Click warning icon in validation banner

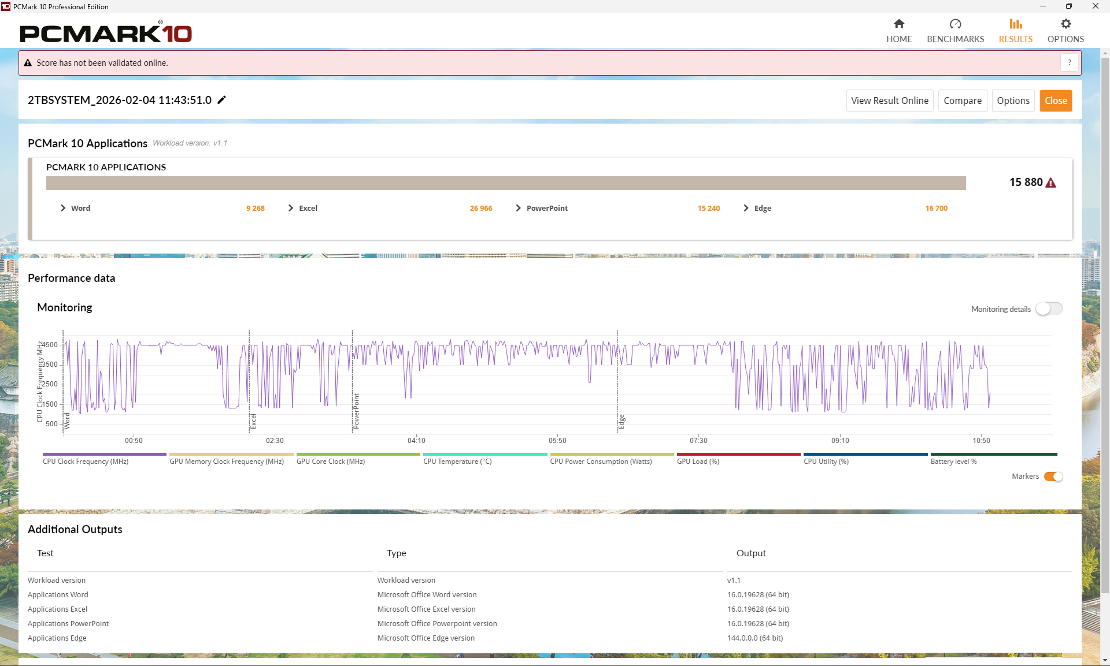point(28,63)
